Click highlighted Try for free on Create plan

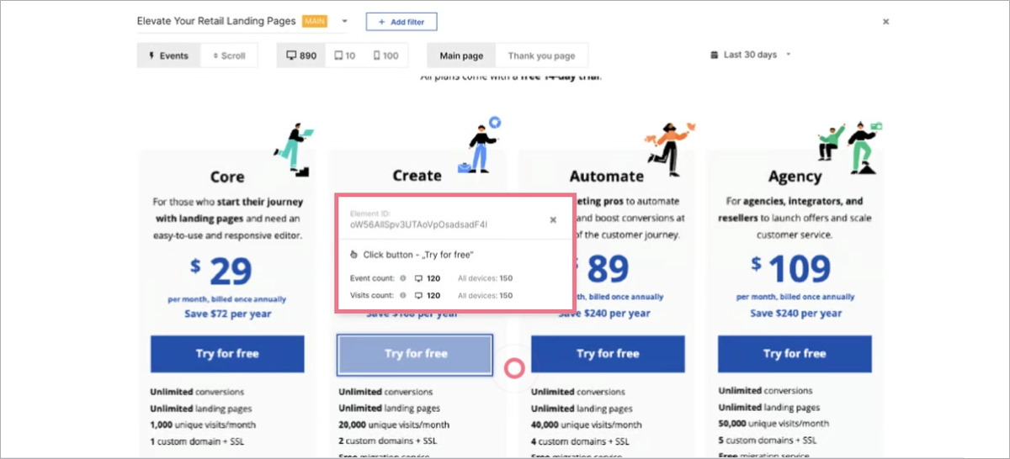[415, 354]
